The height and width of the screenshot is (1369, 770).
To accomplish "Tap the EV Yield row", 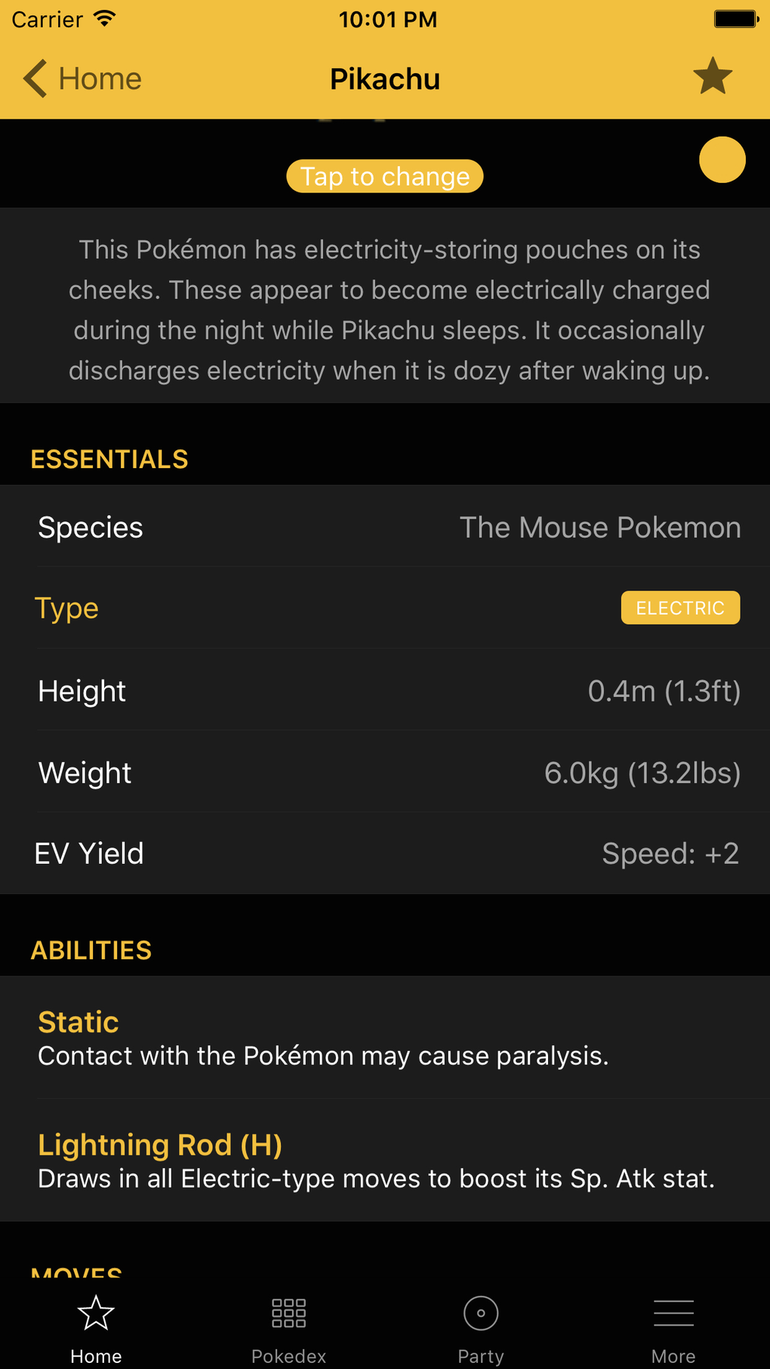I will 385,853.
